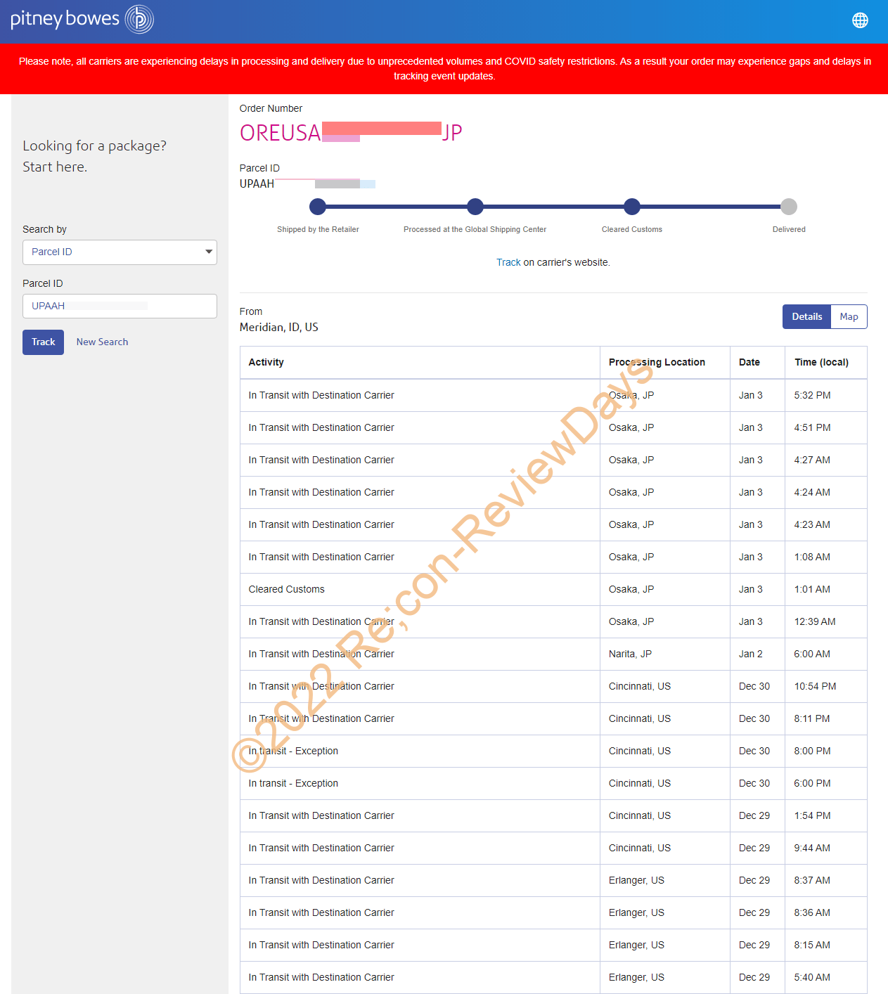This screenshot has height=994, width=888.
Task: Open the "Search by" Parcel ID dropdown
Action: [120, 252]
